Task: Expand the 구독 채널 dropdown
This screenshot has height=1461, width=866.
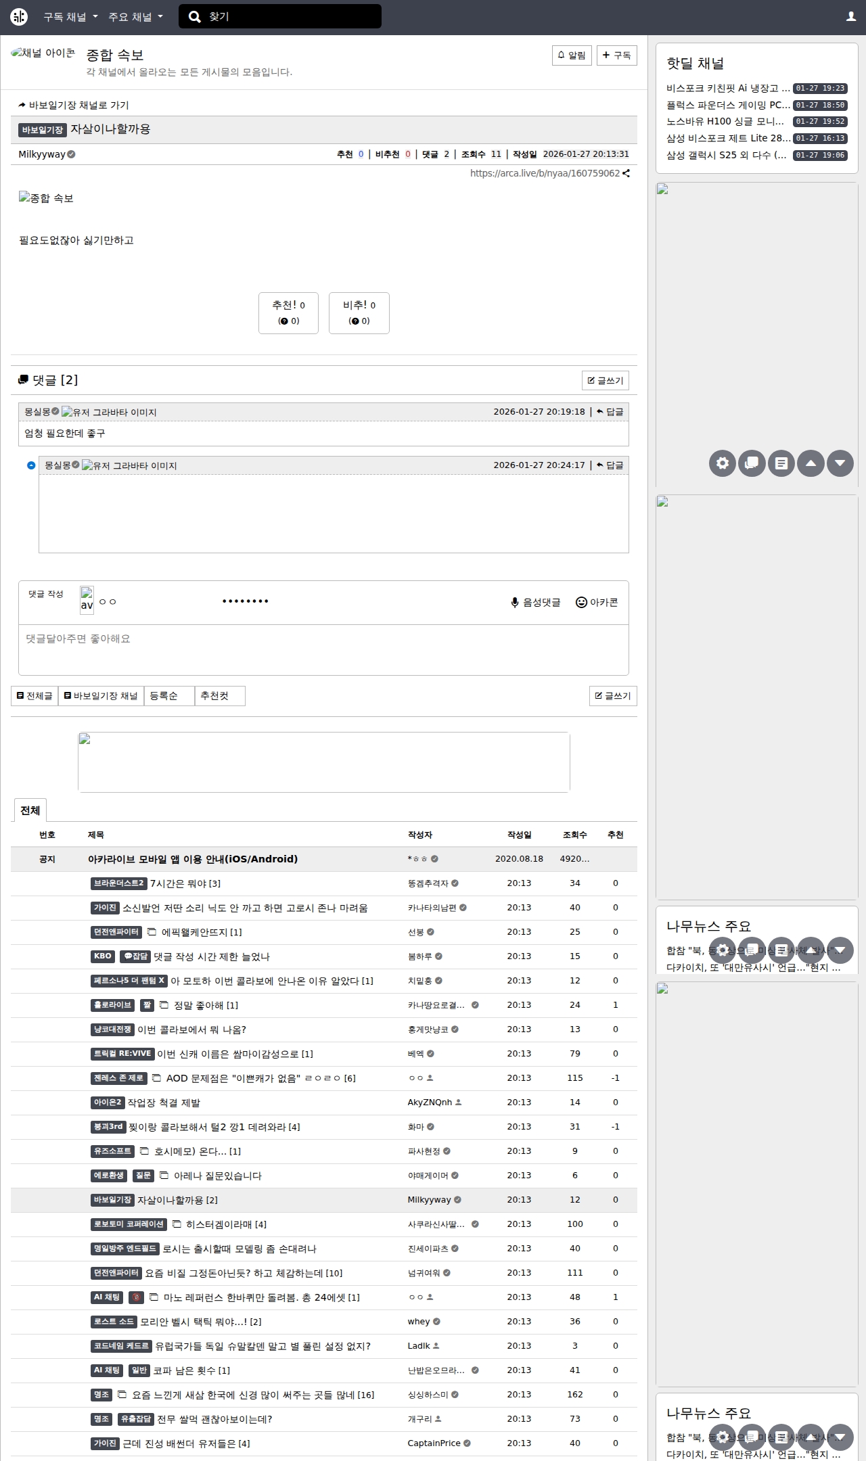Action: click(70, 17)
